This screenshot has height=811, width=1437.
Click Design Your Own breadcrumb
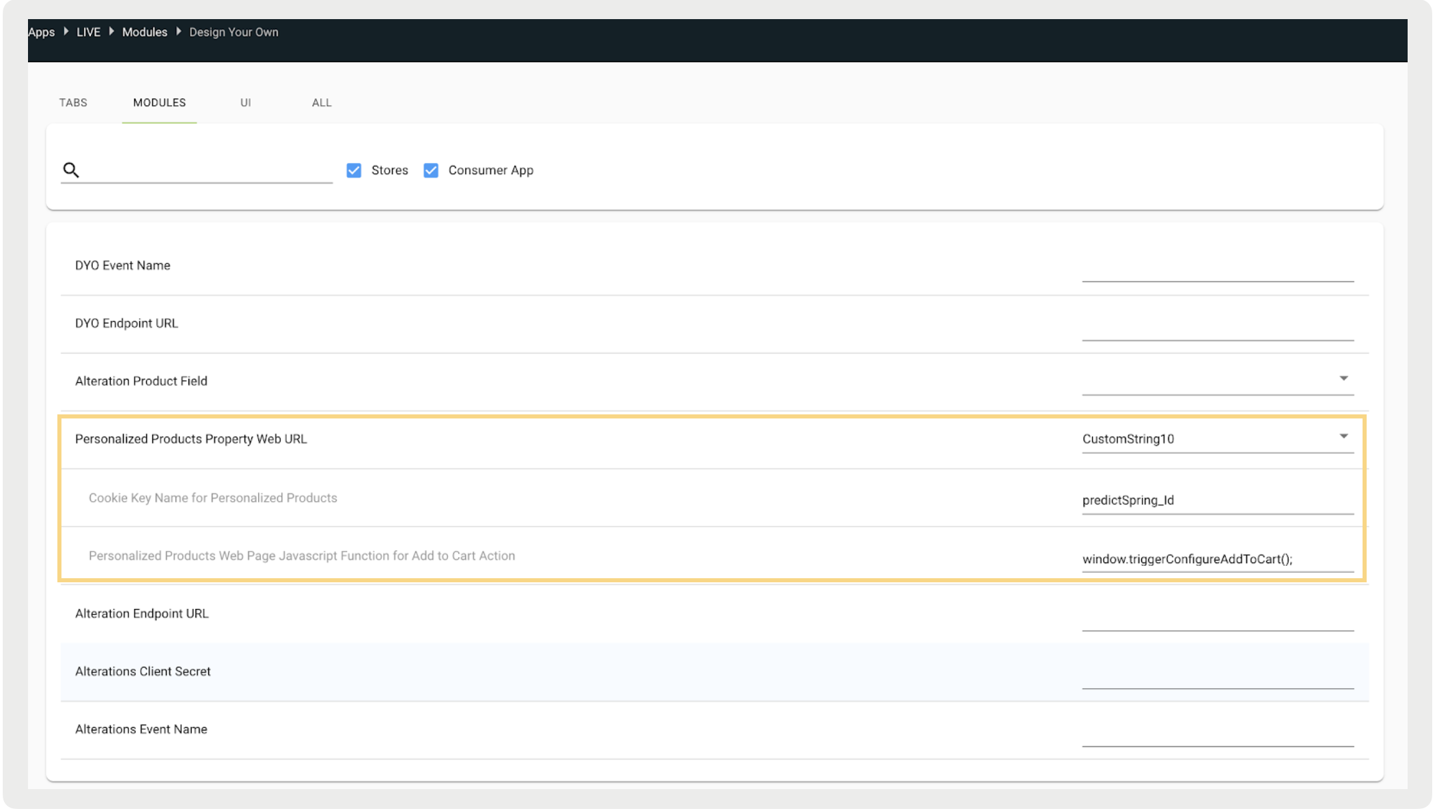[234, 32]
